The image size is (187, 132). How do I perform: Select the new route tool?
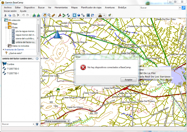click(64, 15)
